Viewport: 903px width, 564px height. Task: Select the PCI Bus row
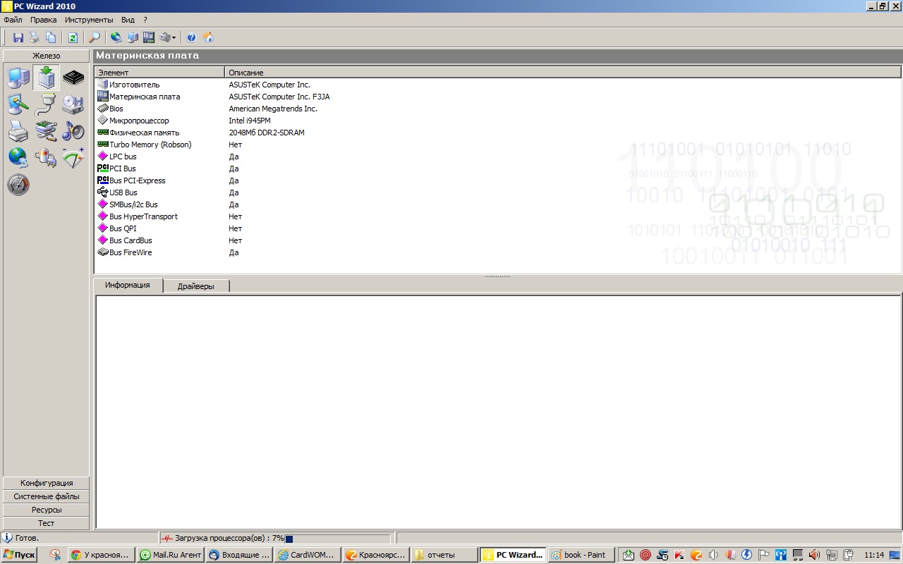click(497, 168)
